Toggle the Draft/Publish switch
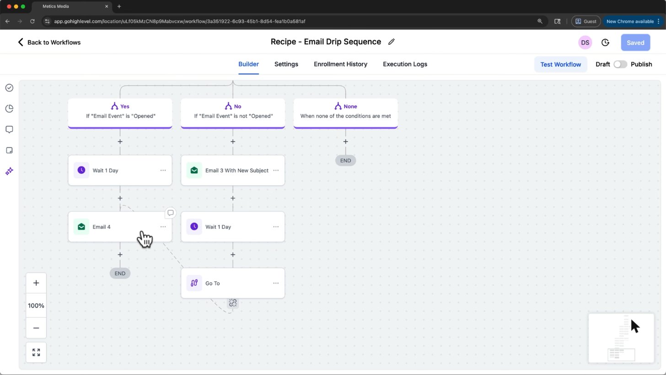 pos(620,64)
